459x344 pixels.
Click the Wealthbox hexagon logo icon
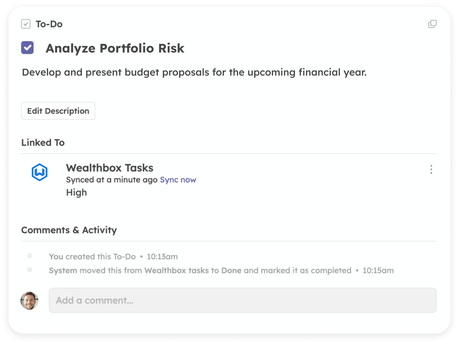click(x=39, y=172)
